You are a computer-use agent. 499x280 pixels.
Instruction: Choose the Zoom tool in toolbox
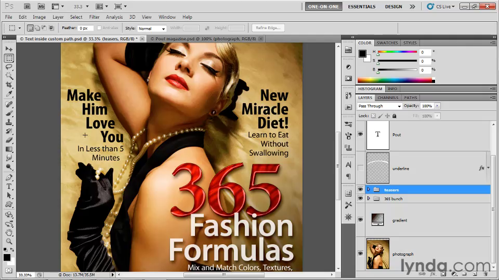(9, 241)
